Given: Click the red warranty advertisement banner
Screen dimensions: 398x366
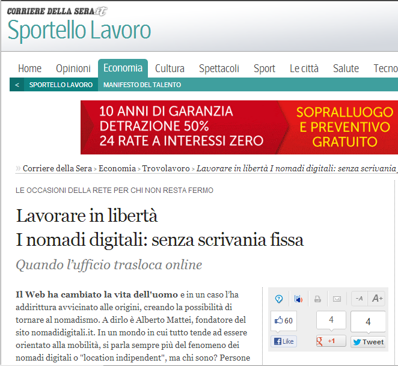Looking at the screenshot, I should coord(239,127).
